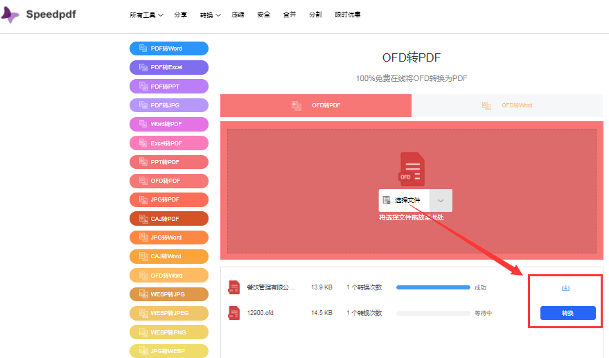Viewport: 609px width, 358px height.
Task: Click the file name 12900.ofd
Action: (261, 312)
